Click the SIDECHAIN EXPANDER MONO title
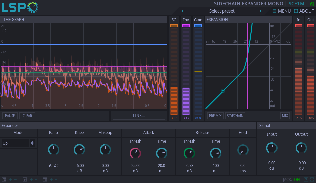The image size is (316, 183). [x=248, y=4]
